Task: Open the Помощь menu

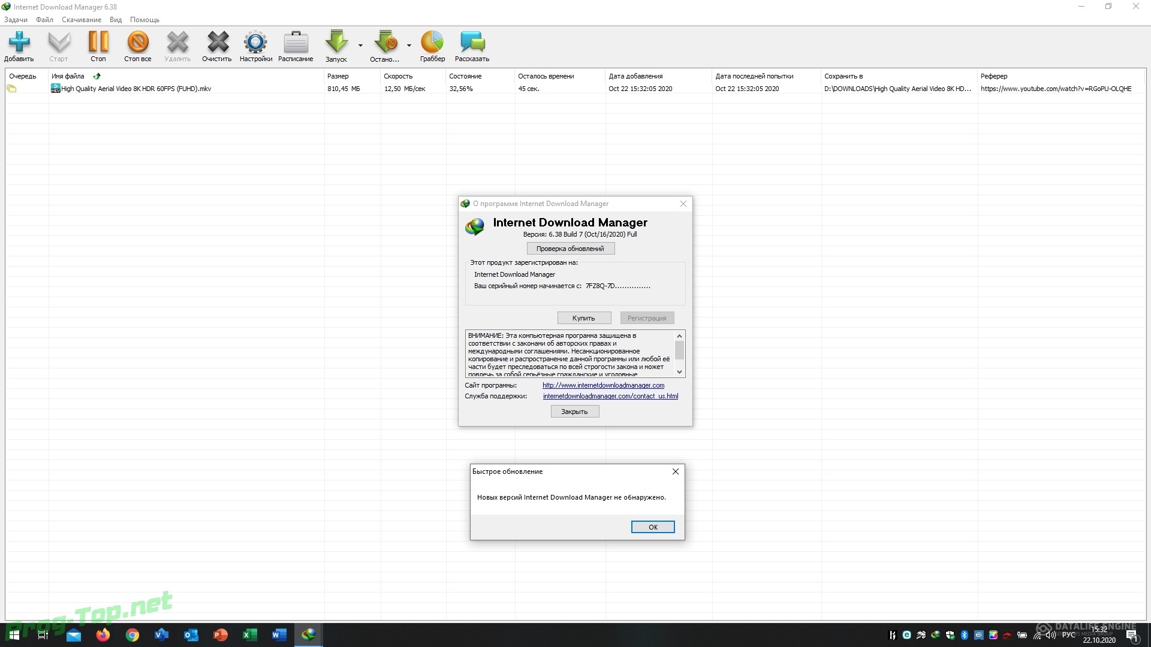Action: click(144, 20)
